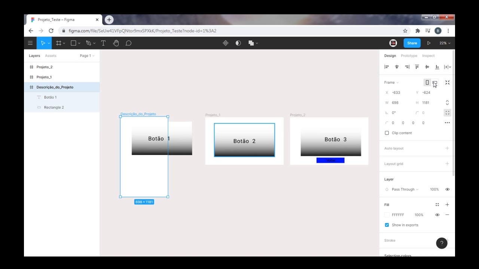Remove the FFFFFF fill
This screenshot has width=479, height=269.
tap(447, 215)
